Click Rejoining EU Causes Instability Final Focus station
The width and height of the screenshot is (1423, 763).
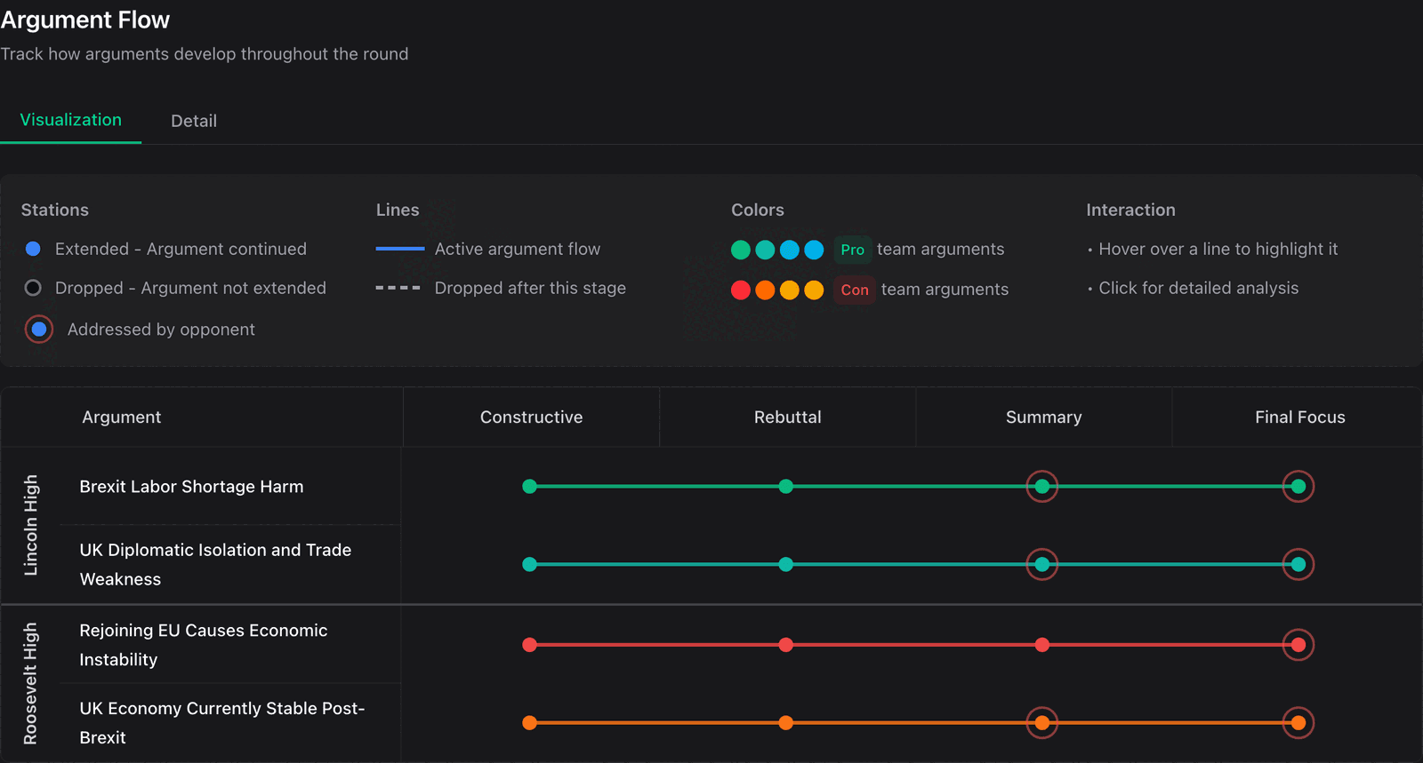coord(1298,645)
